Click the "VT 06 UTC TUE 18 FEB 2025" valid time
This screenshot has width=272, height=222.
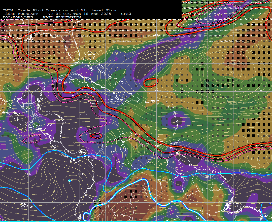click(79, 14)
